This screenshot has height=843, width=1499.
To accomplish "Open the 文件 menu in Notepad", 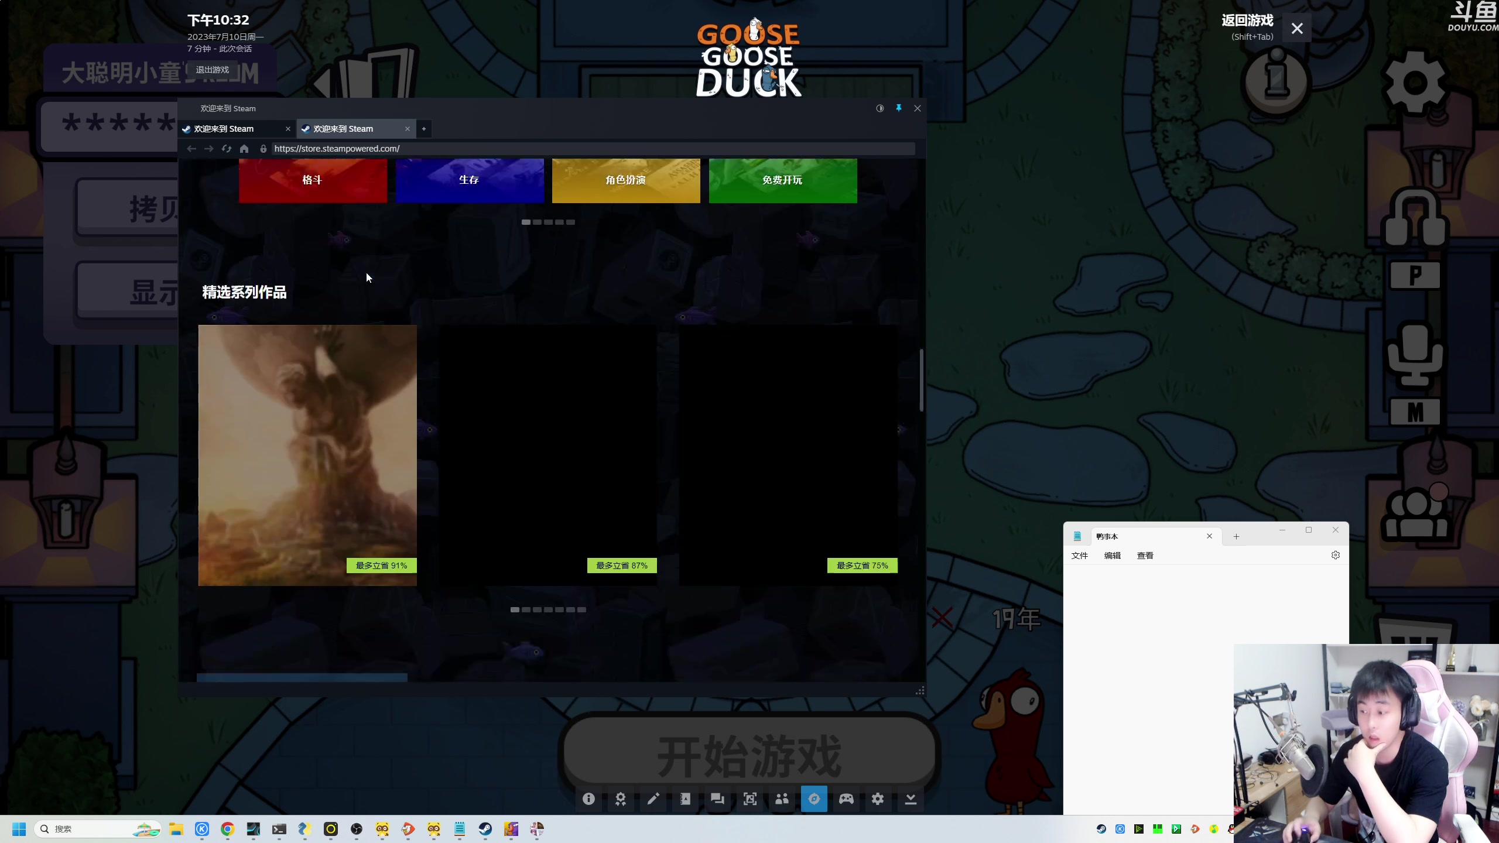I will click(x=1079, y=556).
